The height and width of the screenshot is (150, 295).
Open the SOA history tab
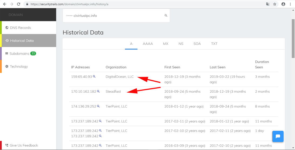coord(197,44)
